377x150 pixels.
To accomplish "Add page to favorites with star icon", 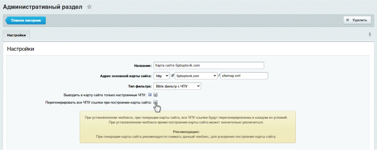I will coord(89,7).
